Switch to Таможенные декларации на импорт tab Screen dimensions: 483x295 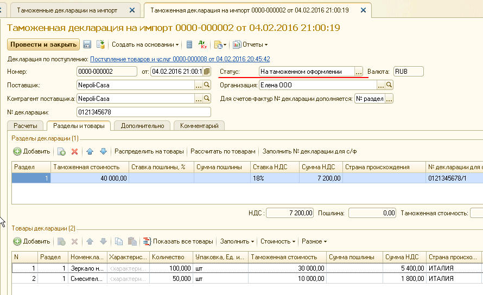[x=67, y=10]
